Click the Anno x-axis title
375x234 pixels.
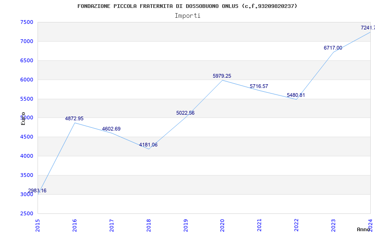[x=363, y=229]
